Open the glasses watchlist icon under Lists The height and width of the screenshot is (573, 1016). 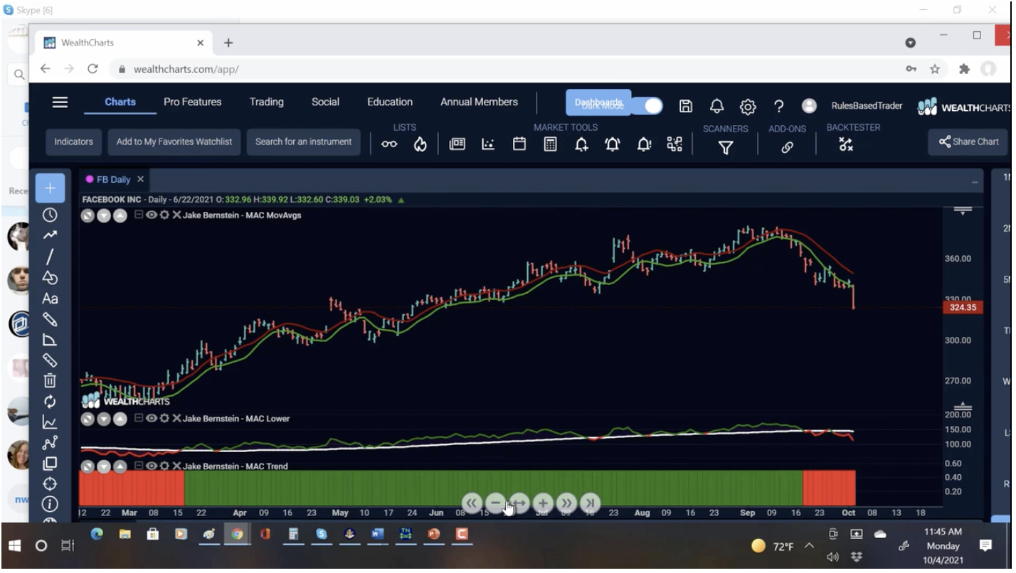coord(389,144)
